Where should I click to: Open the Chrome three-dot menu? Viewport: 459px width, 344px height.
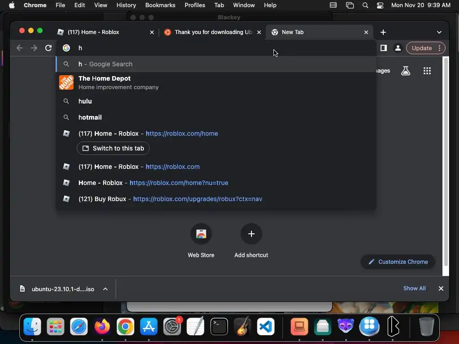pyautogui.click(x=439, y=48)
